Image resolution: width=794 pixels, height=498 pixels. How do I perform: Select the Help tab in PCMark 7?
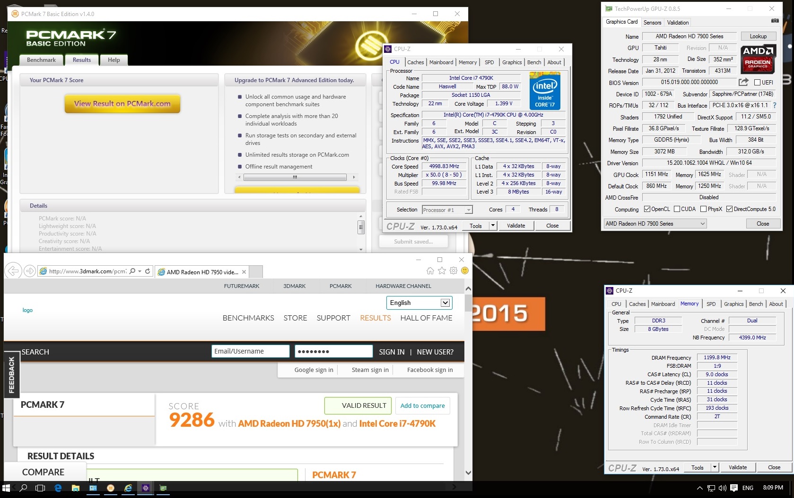[113, 60]
